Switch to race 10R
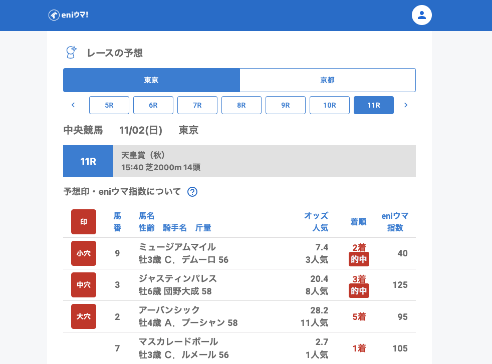The width and height of the screenshot is (492, 364). click(330, 105)
